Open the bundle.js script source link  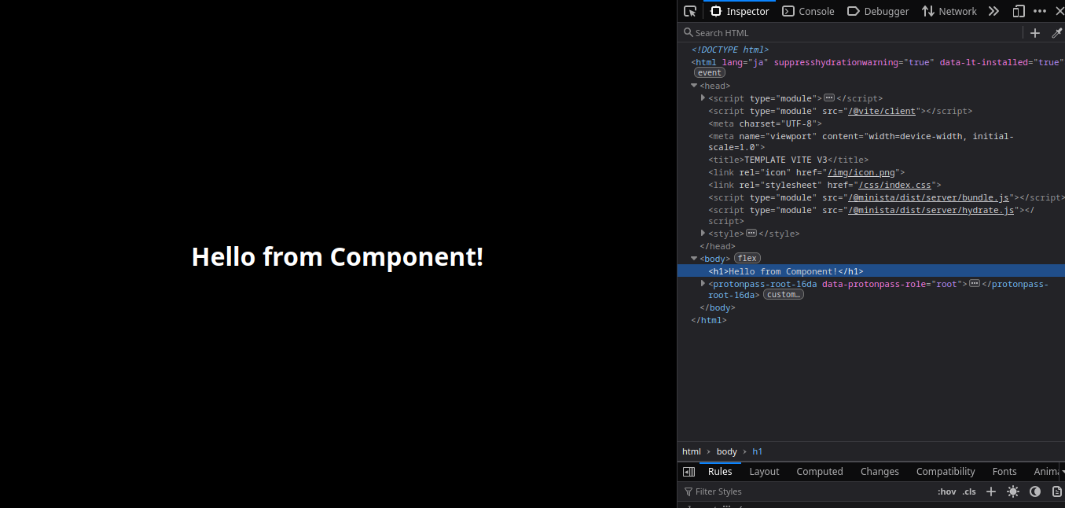pyautogui.click(x=928, y=197)
